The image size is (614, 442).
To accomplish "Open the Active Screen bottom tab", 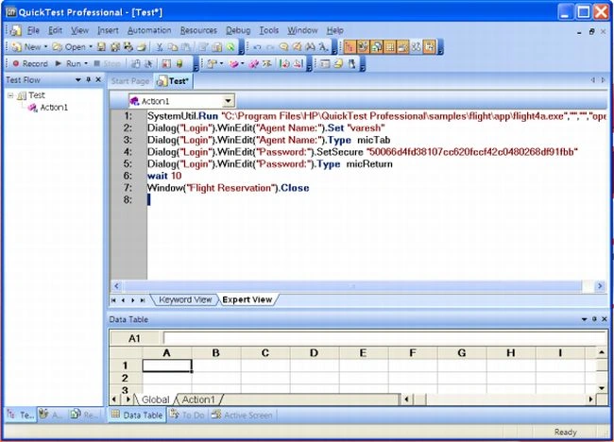I will tap(243, 415).
